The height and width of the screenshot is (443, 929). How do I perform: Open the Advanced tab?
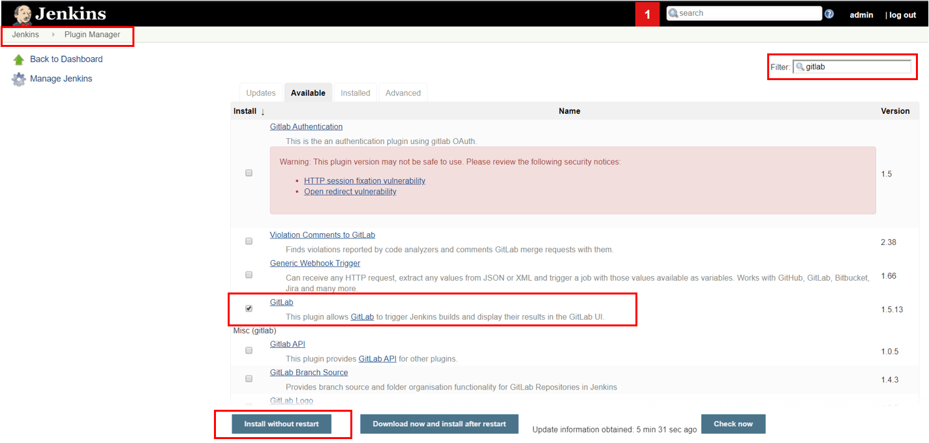click(x=403, y=93)
